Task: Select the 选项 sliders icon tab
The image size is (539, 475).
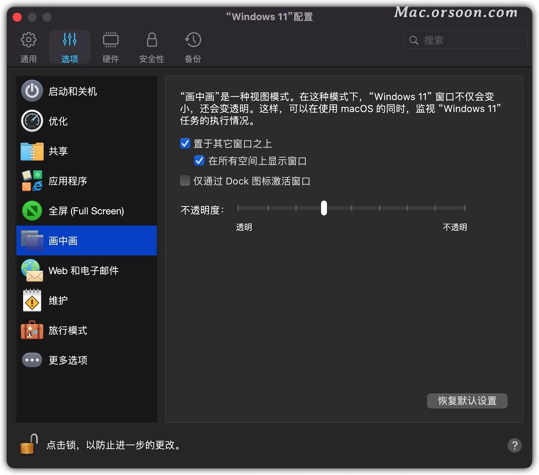Action: point(69,47)
